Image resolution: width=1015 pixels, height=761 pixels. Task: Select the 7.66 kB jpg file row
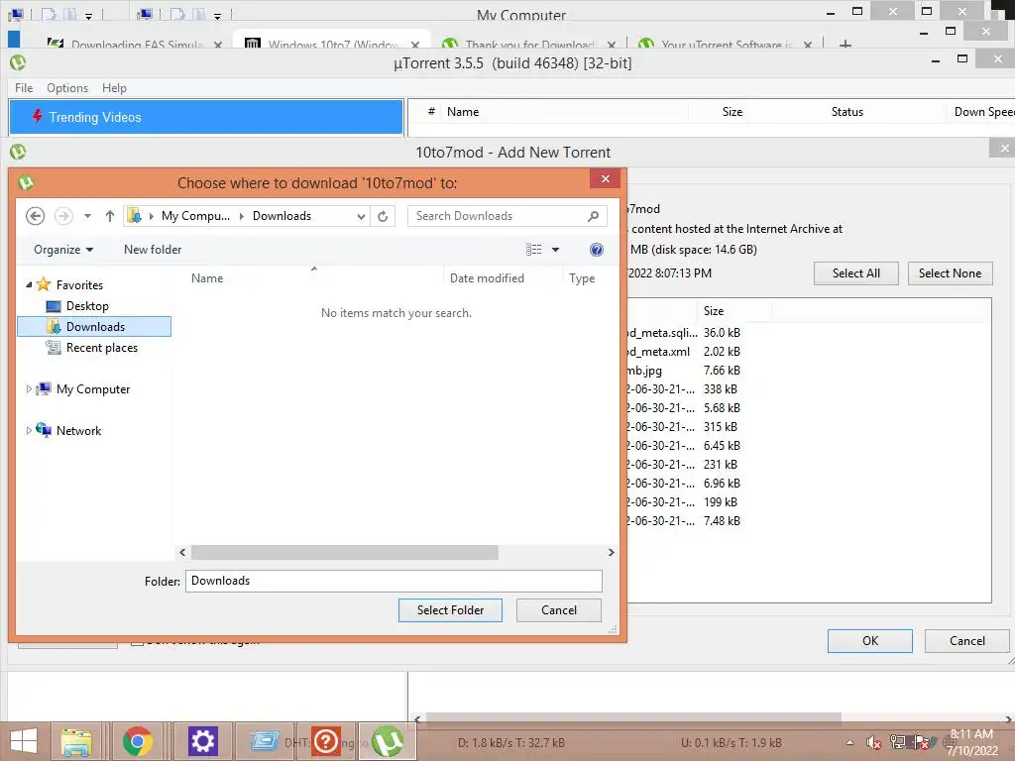683,371
